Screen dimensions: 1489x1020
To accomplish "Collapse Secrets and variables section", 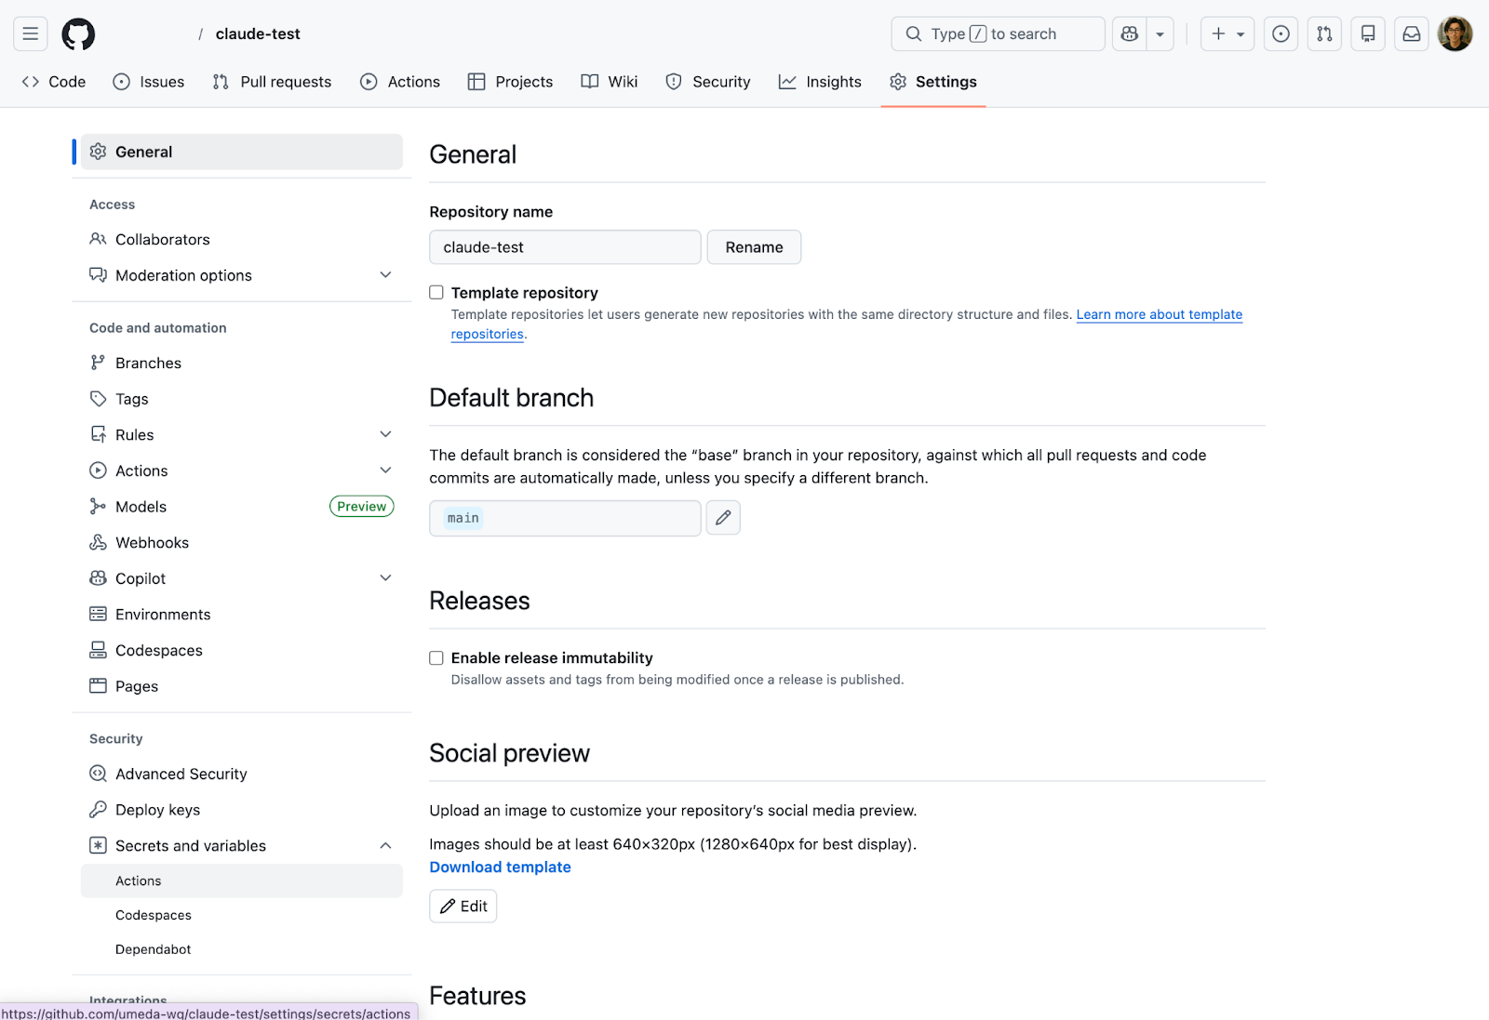I will click(x=385, y=846).
